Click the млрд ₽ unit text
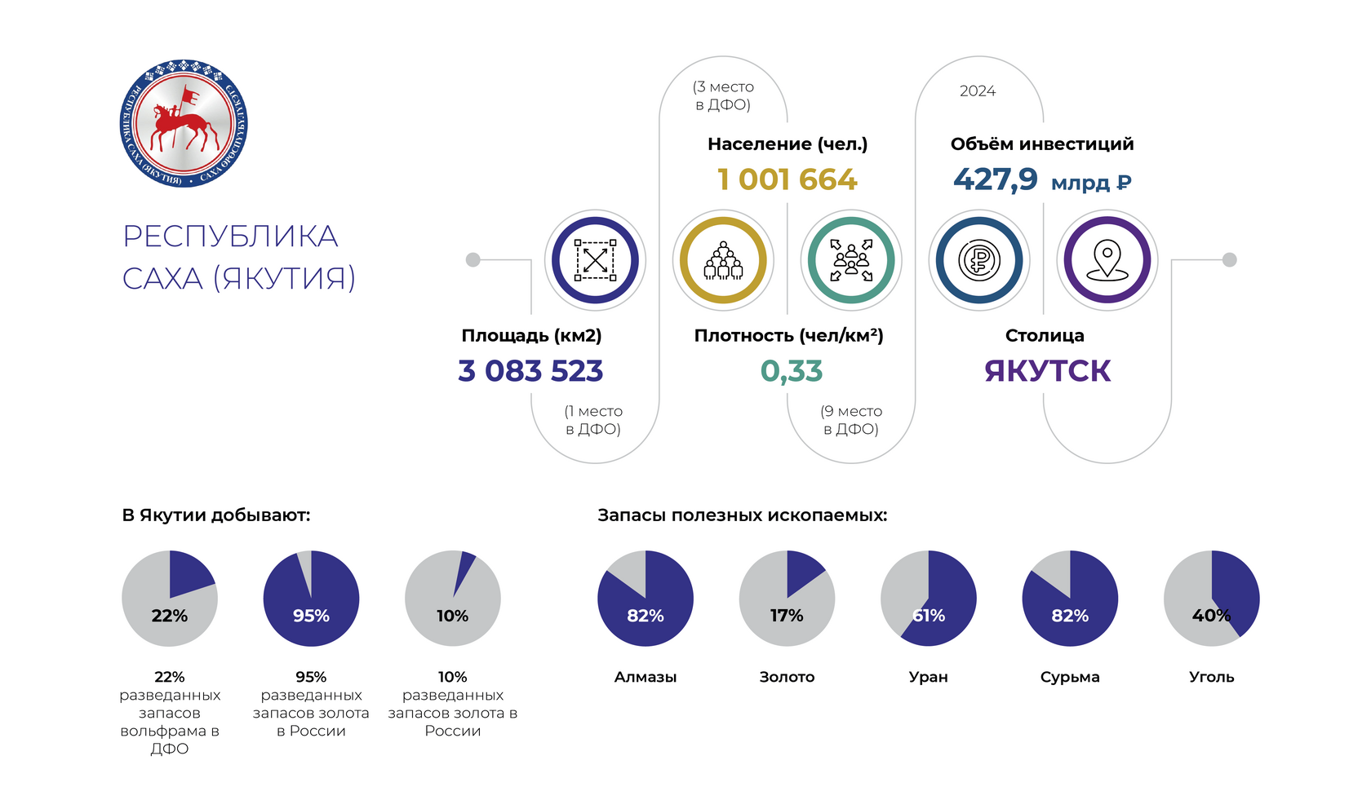This screenshot has width=1371, height=809. 1091,183
